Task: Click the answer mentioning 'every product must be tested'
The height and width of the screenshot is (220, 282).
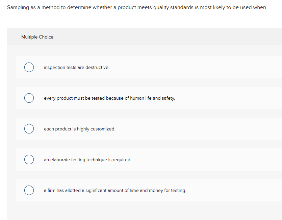Action: tap(109, 98)
